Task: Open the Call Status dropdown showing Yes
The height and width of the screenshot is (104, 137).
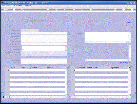Action: tap(66, 49)
